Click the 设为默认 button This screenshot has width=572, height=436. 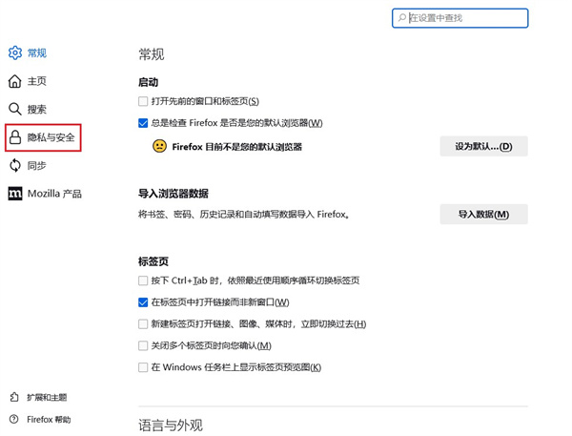(483, 146)
